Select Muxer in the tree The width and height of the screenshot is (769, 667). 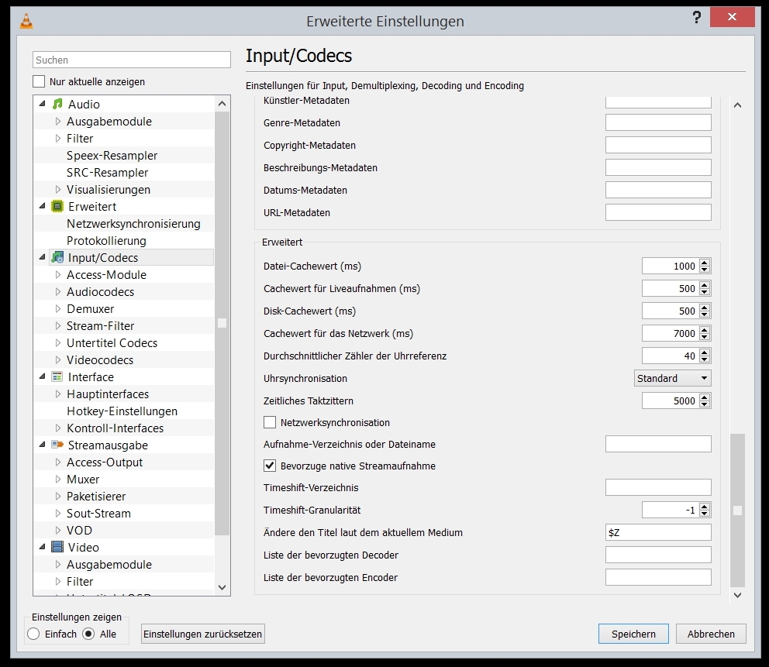pyautogui.click(x=83, y=480)
